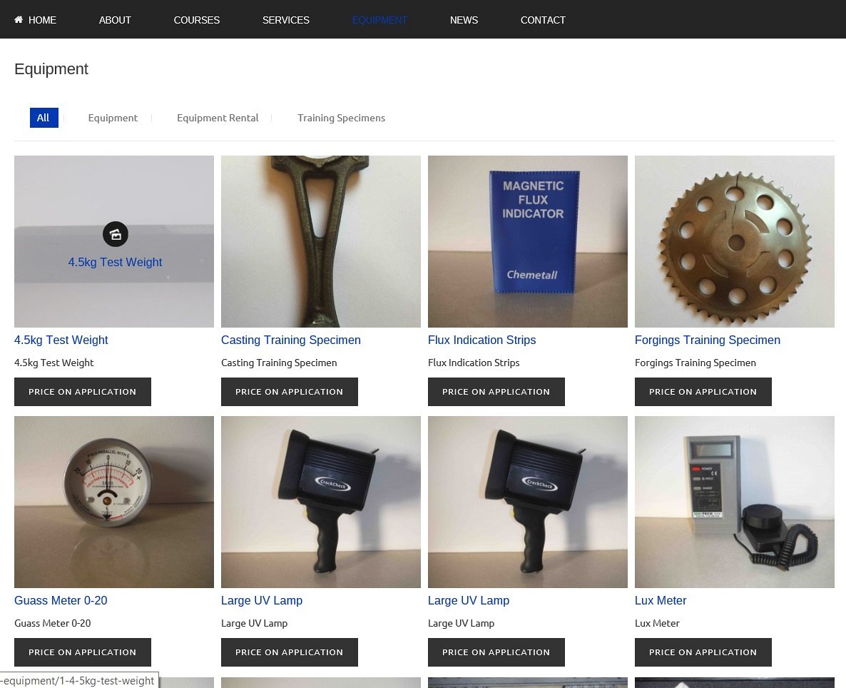Click the Guass Meter 0-20 title link
This screenshot has height=688, width=846.
(61, 601)
